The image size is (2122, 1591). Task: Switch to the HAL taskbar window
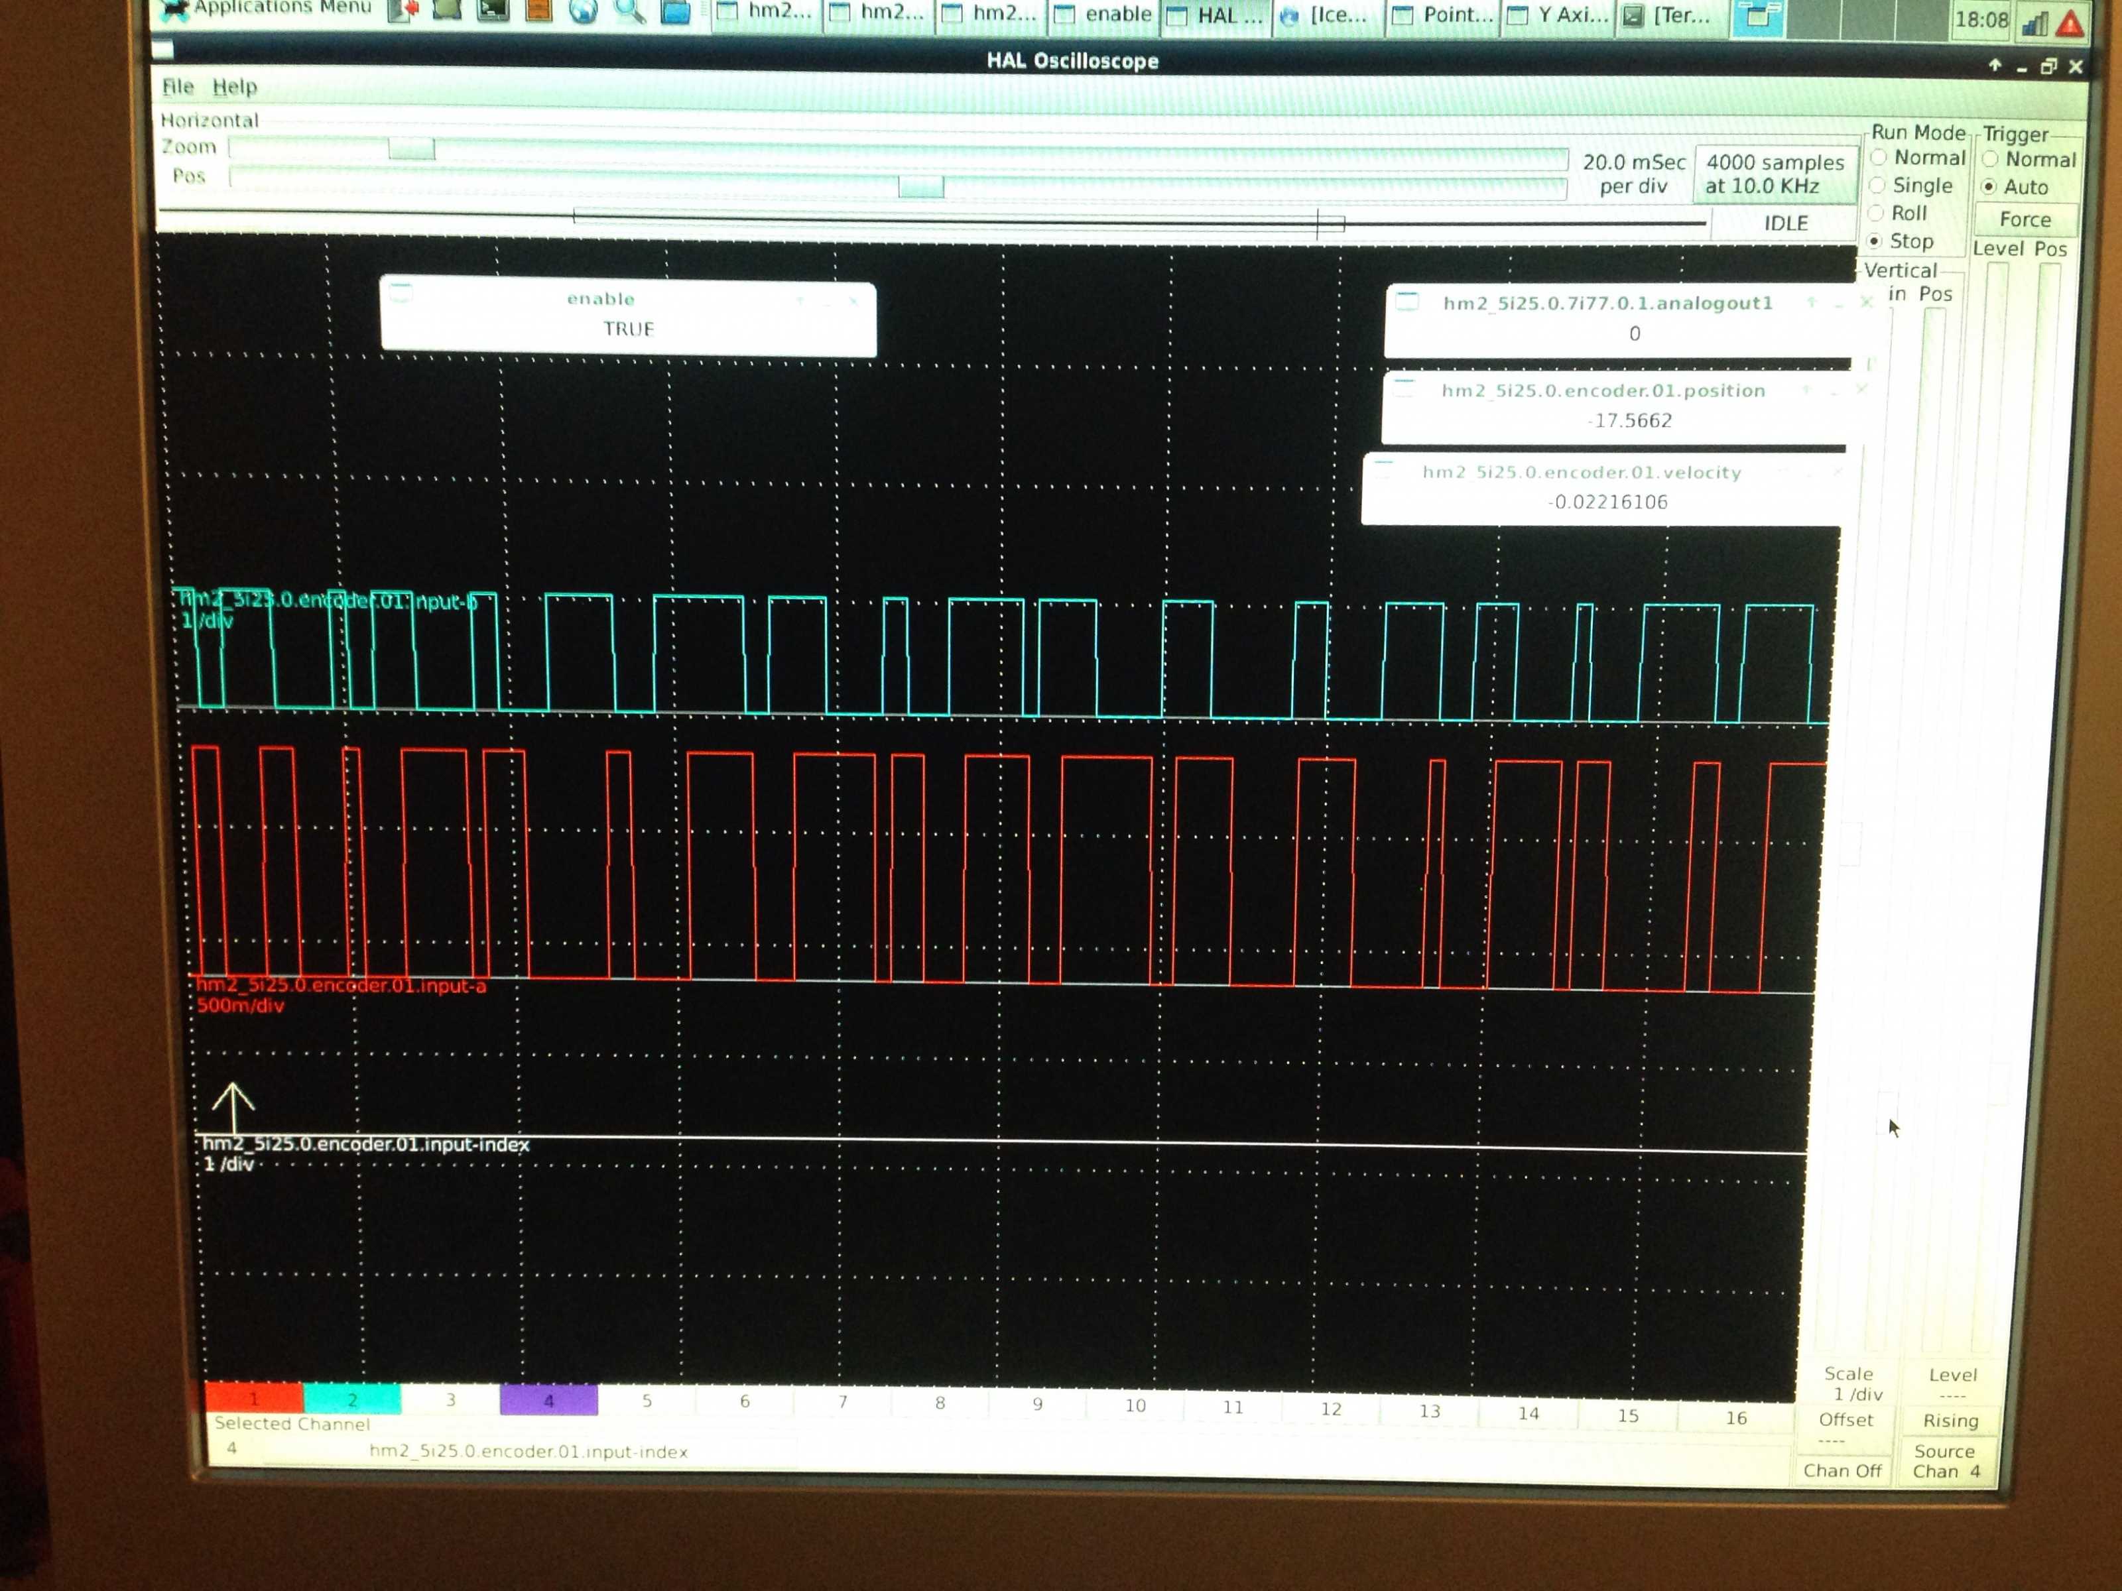click(1216, 15)
